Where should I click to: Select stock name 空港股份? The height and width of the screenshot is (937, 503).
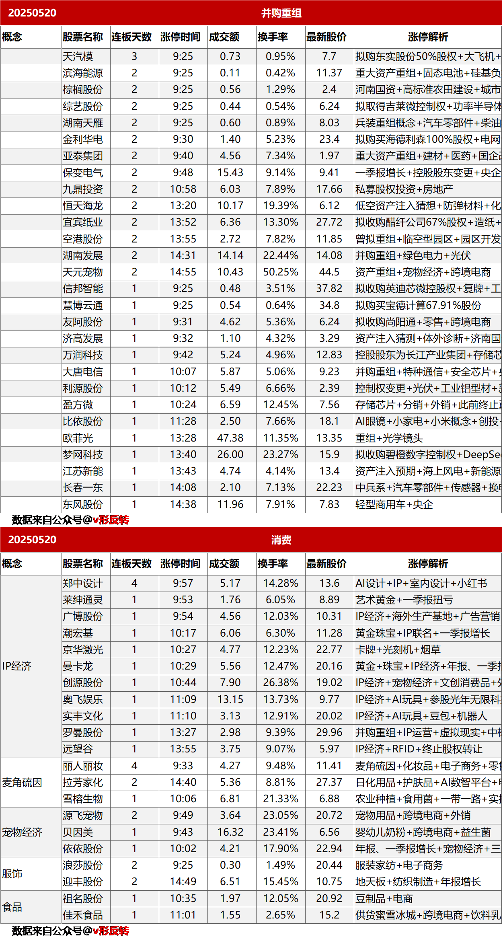pos(83,239)
